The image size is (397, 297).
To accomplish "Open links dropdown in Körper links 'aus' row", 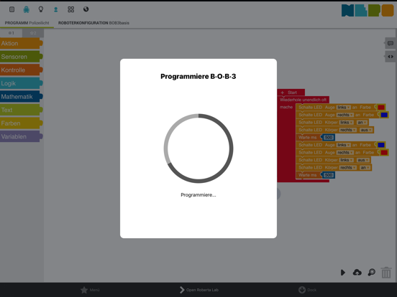I will pyautogui.click(x=347, y=160).
